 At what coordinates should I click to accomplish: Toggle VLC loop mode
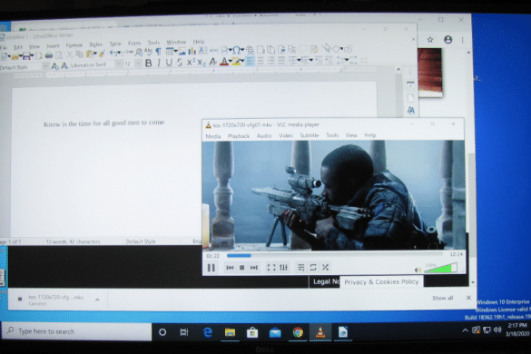click(313, 268)
